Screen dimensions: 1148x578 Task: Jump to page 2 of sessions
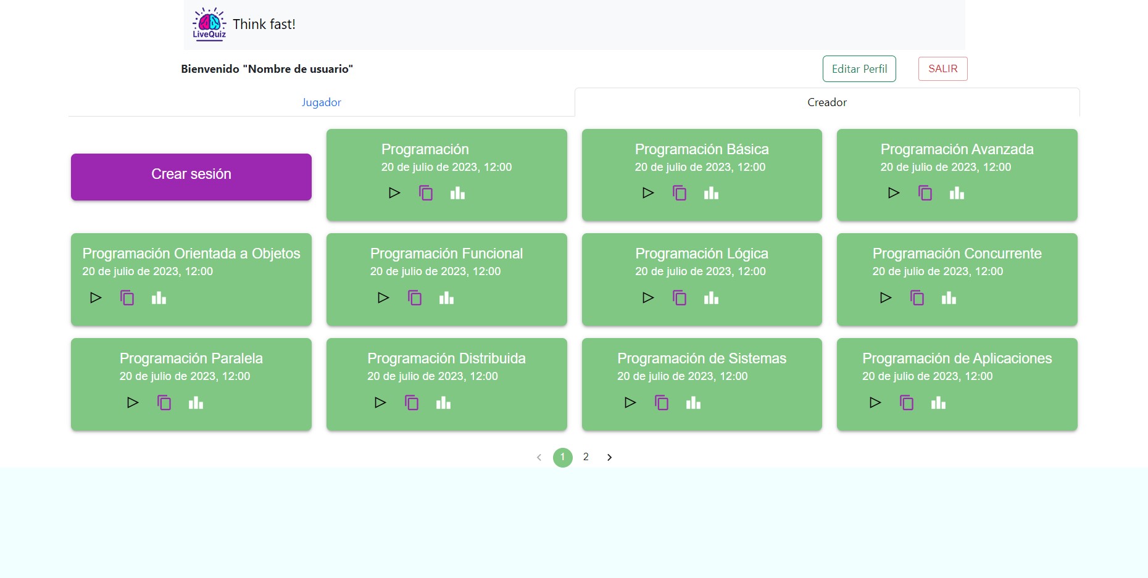(586, 457)
